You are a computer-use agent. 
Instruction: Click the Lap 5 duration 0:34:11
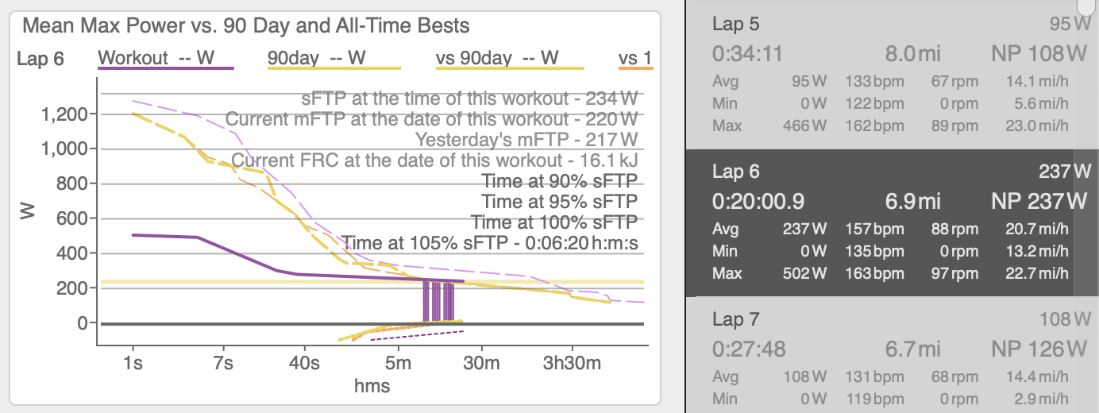point(747,54)
